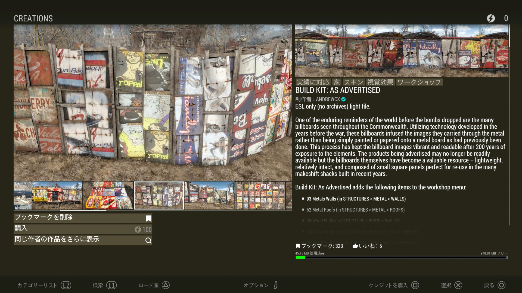Click the storage usage progress bar

(401, 257)
